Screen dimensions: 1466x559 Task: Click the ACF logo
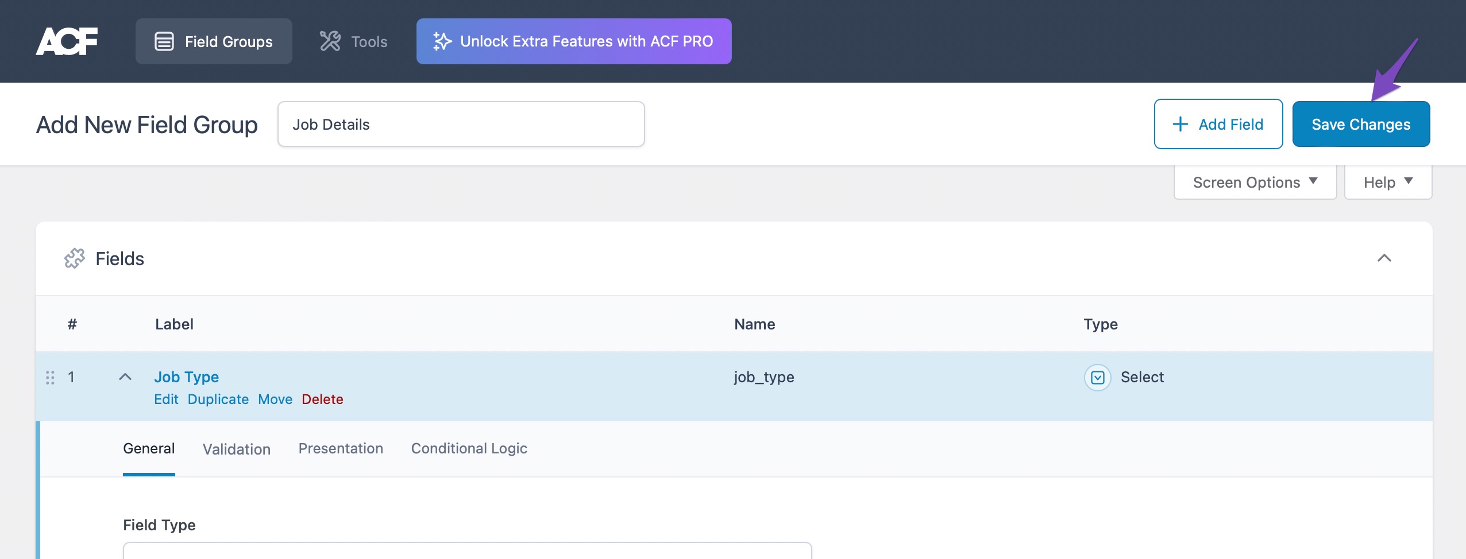coord(67,41)
